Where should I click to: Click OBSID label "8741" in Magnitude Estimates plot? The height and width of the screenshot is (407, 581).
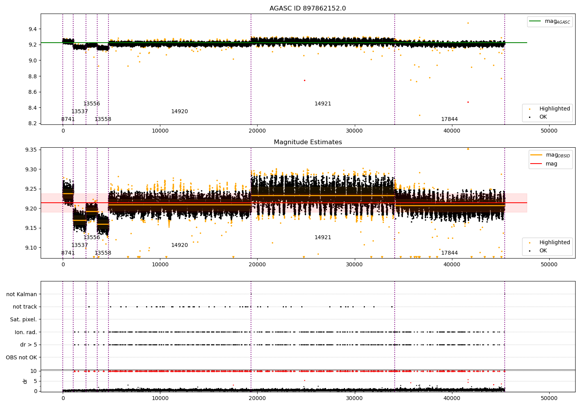[68, 253]
